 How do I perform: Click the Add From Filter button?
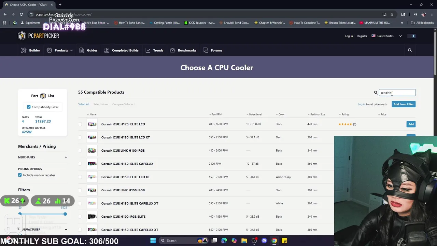tap(404, 104)
